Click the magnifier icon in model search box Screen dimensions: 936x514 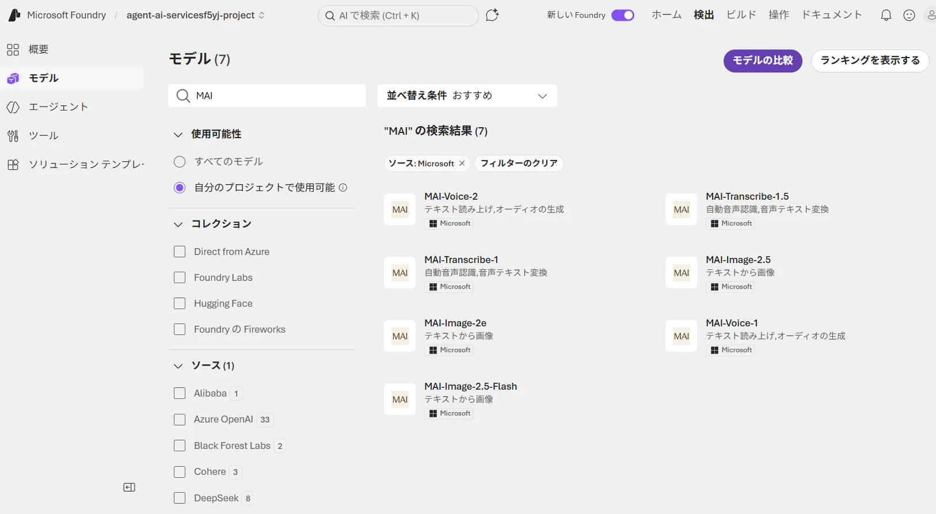pyautogui.click(x=183, y=96)
